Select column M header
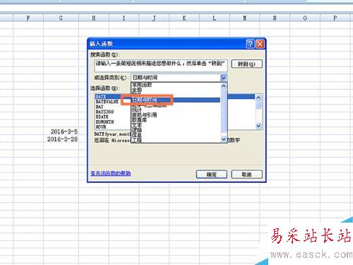 [x=244, y=18]
